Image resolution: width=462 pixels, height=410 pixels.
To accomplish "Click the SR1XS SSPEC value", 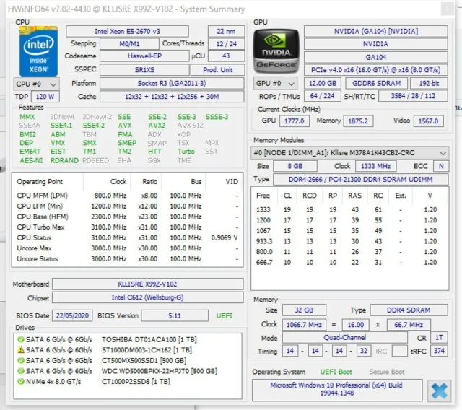I will click(144, 70).
